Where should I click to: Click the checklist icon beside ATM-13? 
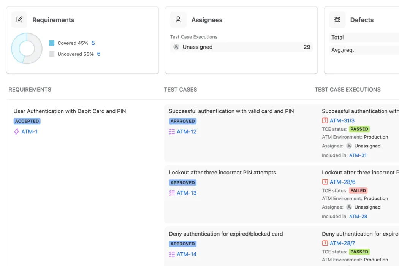[x=172, y=193]
